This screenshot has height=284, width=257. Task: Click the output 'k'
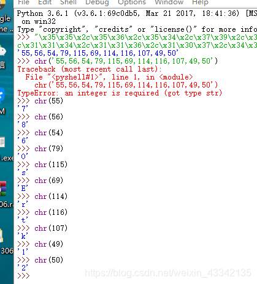(x=23, y=236)
